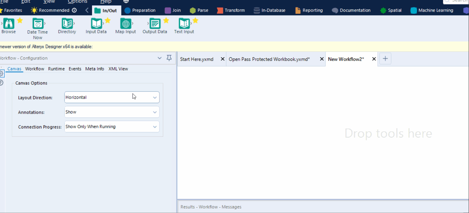Switch to the Canvas configuration tab

pos(14,69)
